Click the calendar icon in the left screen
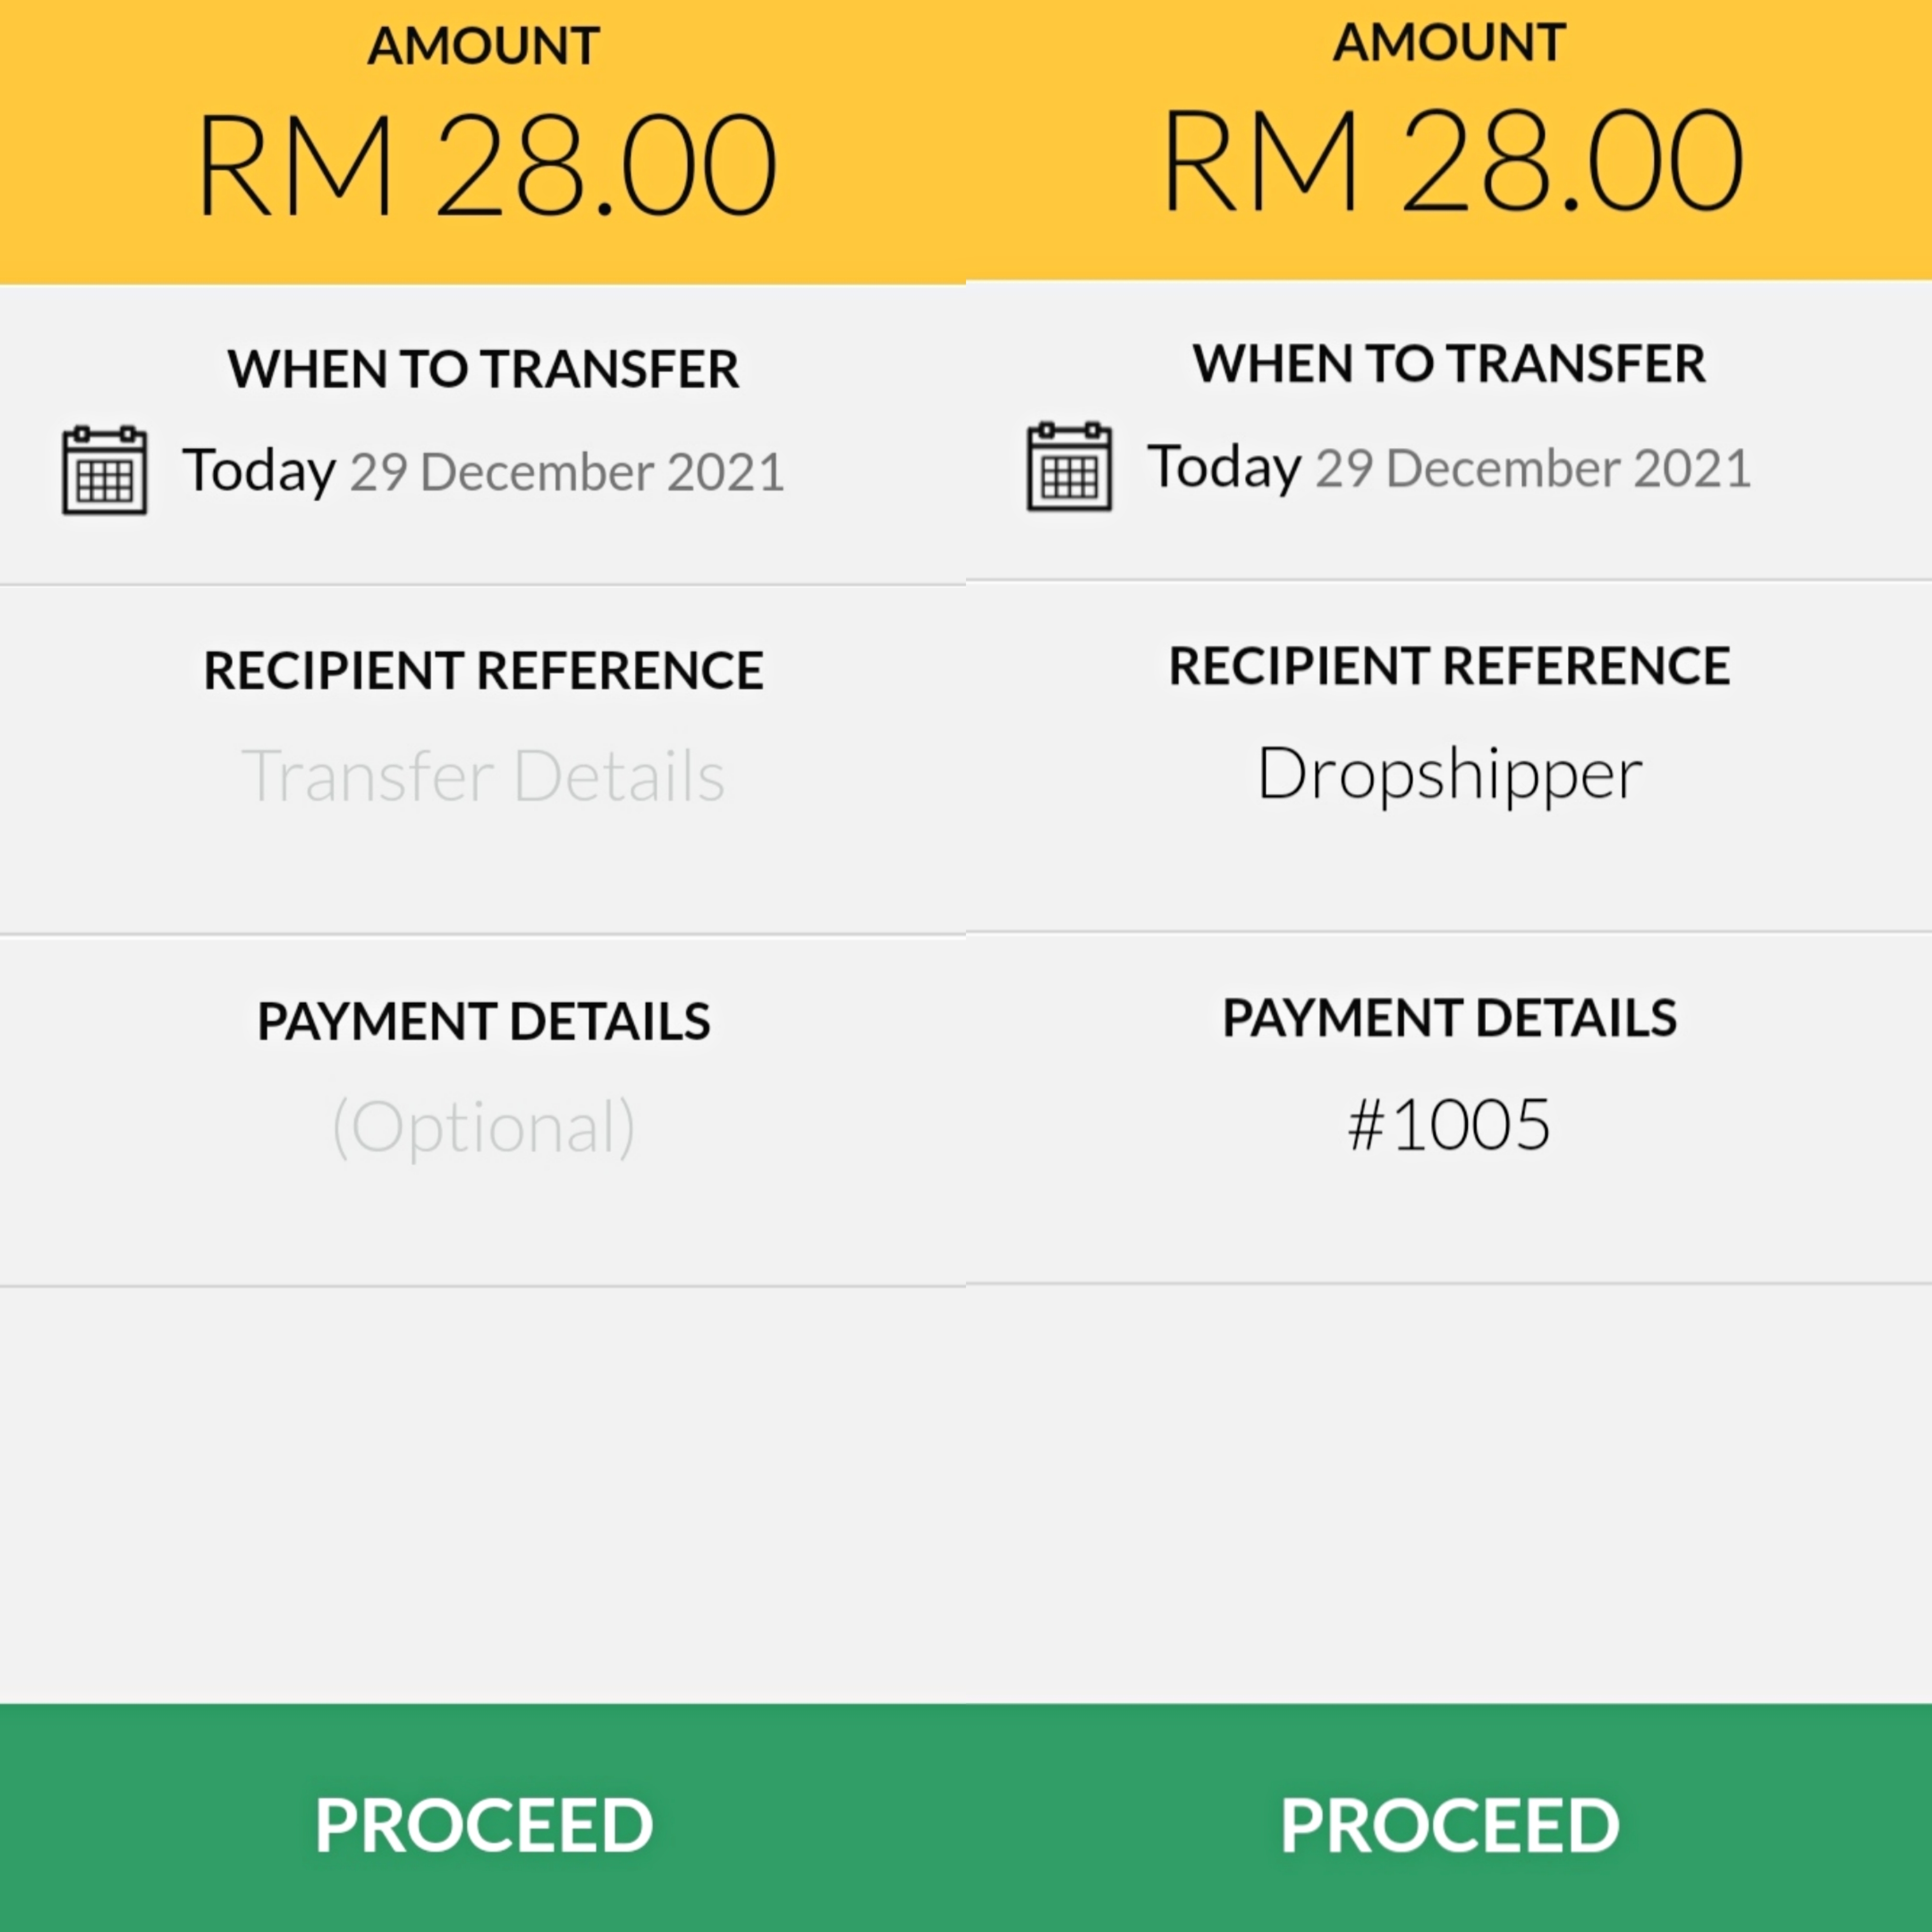The image size is (1932, 1932). point(104,470)
